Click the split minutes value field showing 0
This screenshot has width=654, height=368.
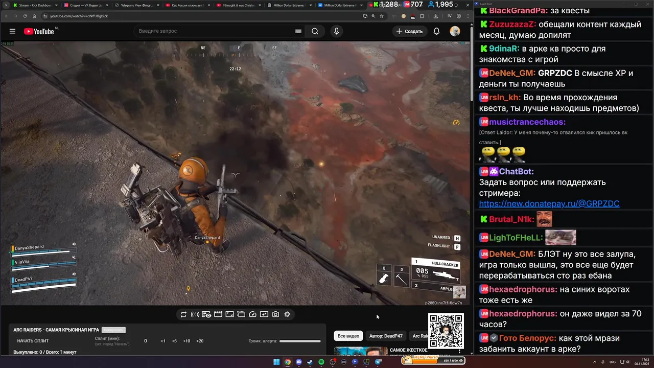point(146,341)
